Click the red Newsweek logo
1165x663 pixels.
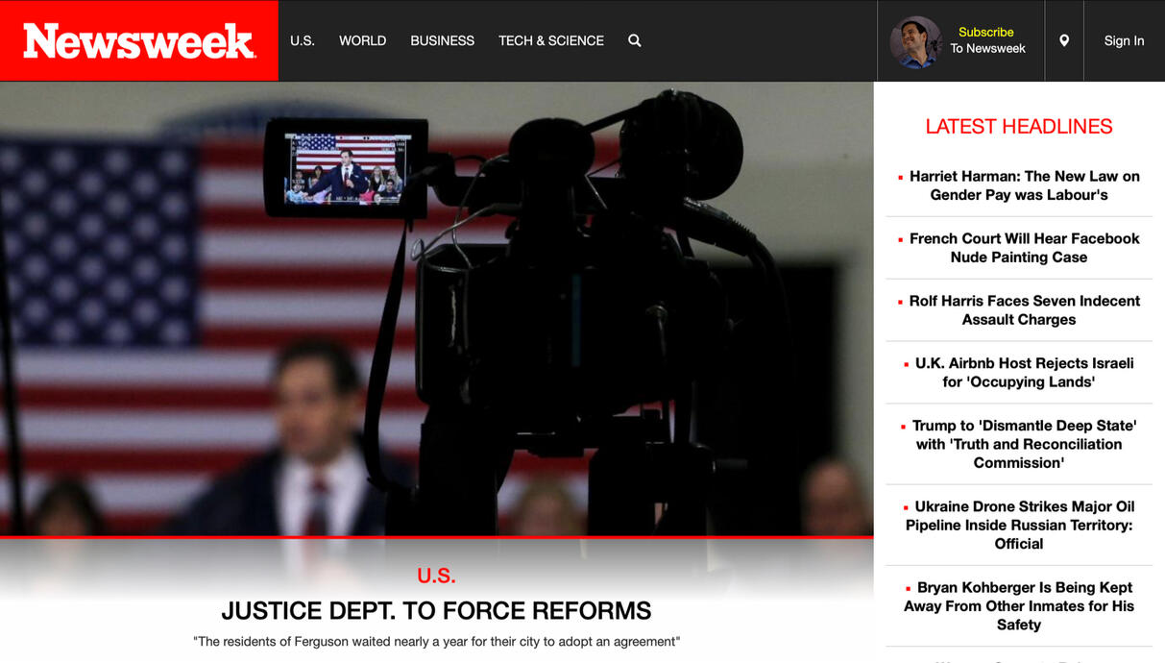(138, 40)
